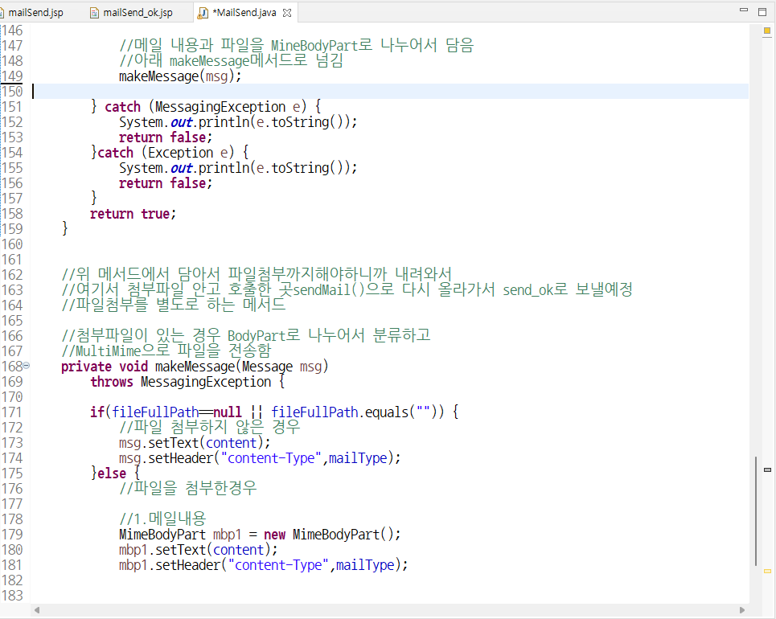Click mbp1.setText(content); statement

pos(199,550)
